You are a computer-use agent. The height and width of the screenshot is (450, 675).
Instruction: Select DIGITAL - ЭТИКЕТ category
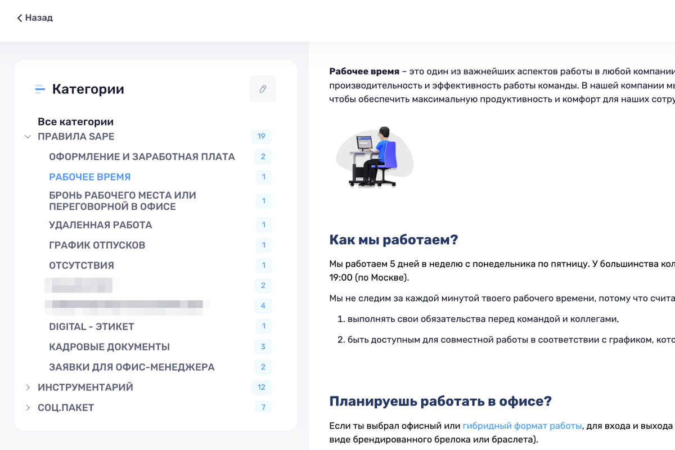point(91,327)
